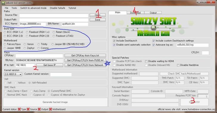Click the Check KV button
The image size is (217, 113).
coord(194,102)
